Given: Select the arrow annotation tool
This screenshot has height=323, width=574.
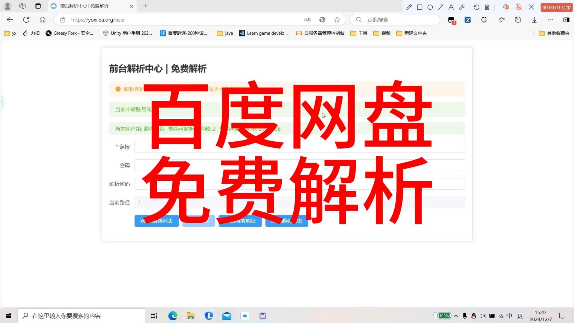Looking at the screenshot, I should [441, 7].
